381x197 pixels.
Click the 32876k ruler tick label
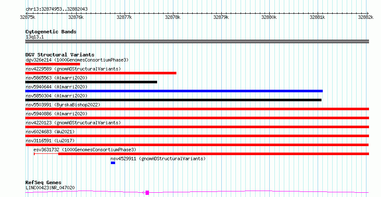tap(76, 17)
